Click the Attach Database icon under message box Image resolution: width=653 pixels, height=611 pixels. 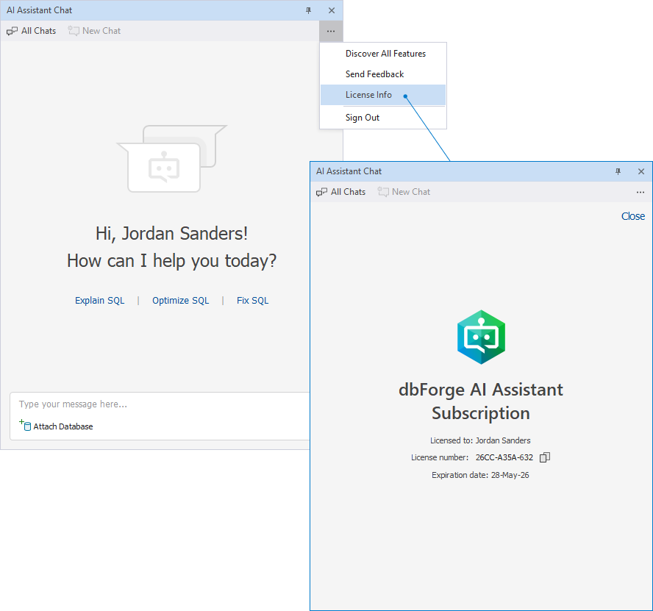(26, 426)
